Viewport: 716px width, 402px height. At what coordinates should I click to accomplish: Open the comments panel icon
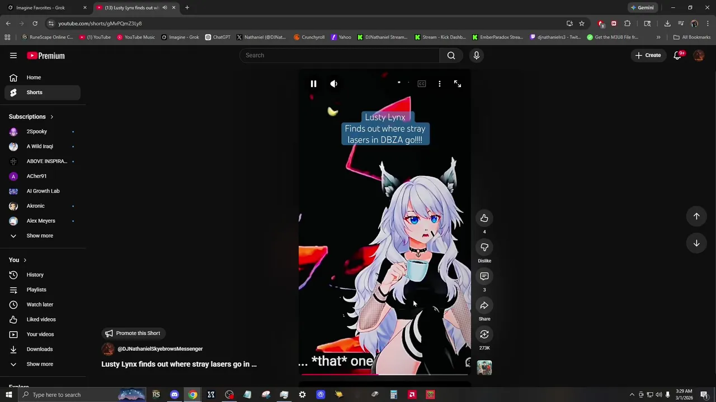pyautogui.click(x=484, y=276)
